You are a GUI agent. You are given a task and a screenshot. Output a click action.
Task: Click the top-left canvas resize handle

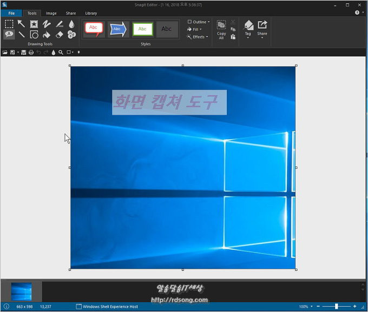[70, 65]
